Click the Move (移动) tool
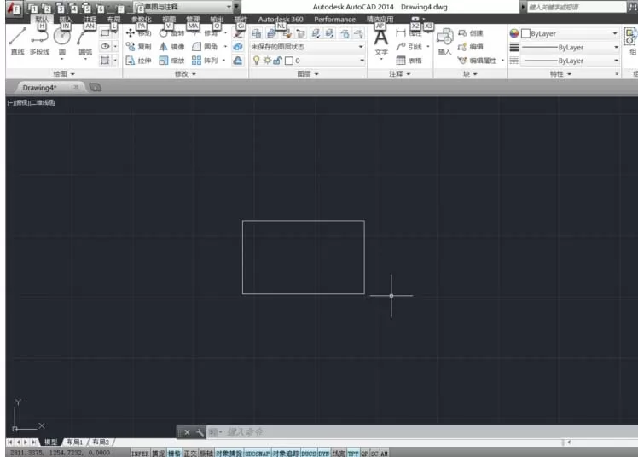 coord(139,33)
